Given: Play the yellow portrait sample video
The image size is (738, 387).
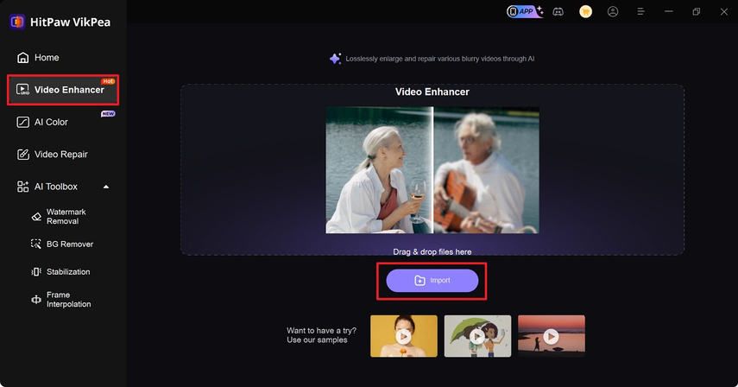Looking at the screenshot, I should [404, 336].
